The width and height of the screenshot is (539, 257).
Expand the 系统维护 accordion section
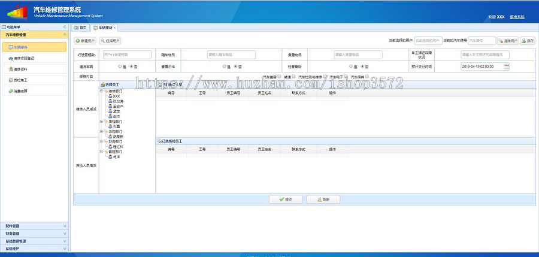tap(65, 249)
